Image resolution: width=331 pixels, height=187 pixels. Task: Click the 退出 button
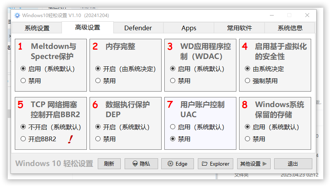point(293,164)
